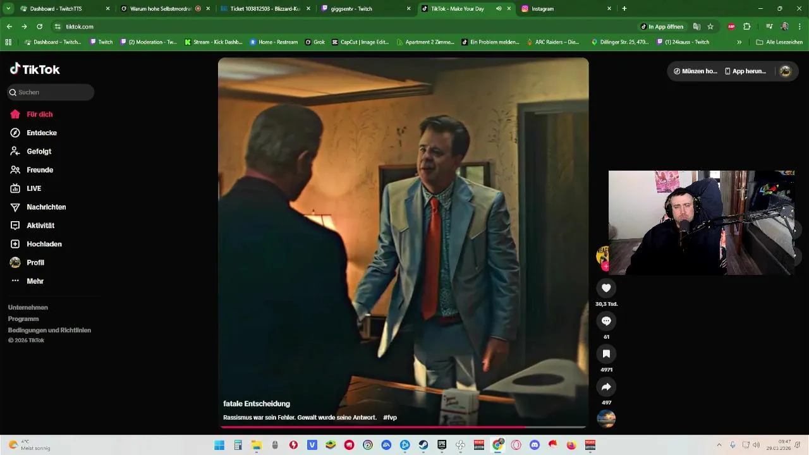809x455 pixels.
Task: Open Alle Lesezeichen folder
Action: [779, 42]
